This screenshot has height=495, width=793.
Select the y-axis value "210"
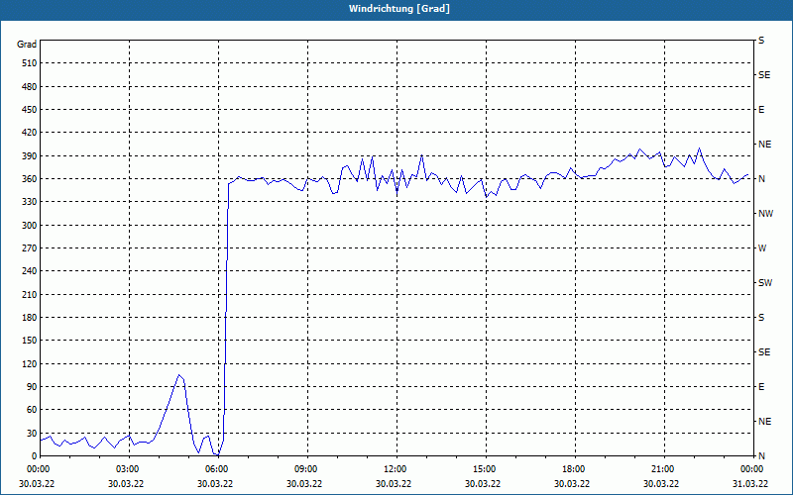click(x=30, y=294)
